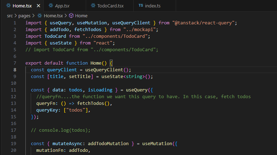Image resolution: width=277 pixels, height=155 pixels.
Task: Click line number 1 in gutter
Action: pos(15,23)
